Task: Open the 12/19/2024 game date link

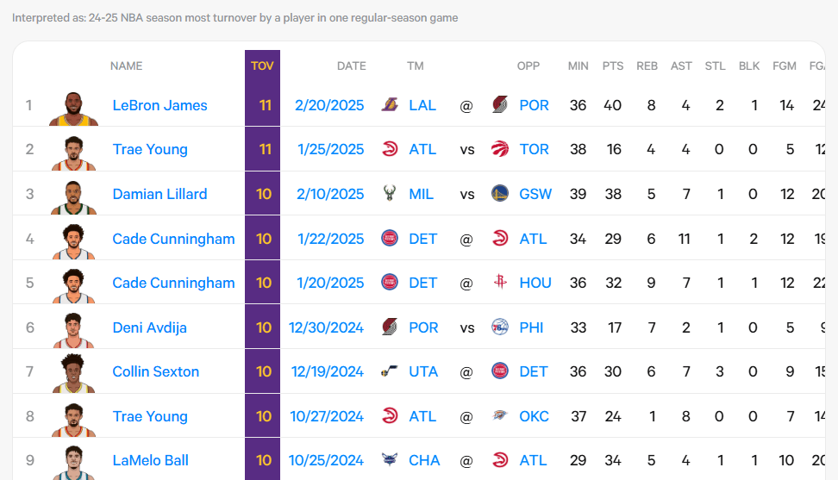Action: 327,371
